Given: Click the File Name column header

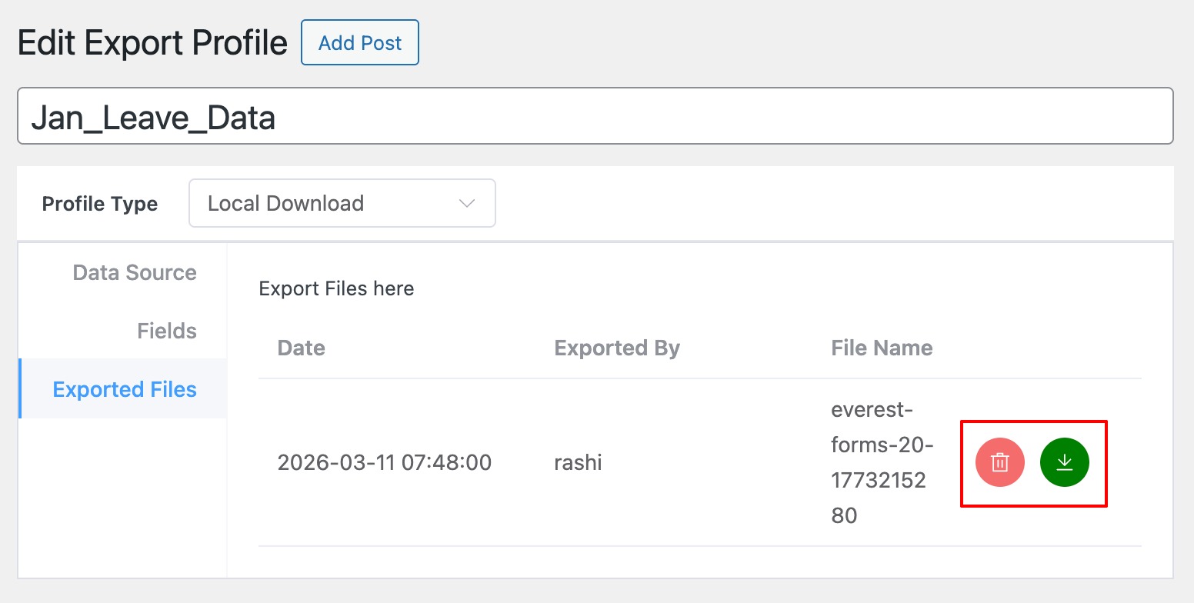Looking at the screenshot, I should [x=882, y=348].
